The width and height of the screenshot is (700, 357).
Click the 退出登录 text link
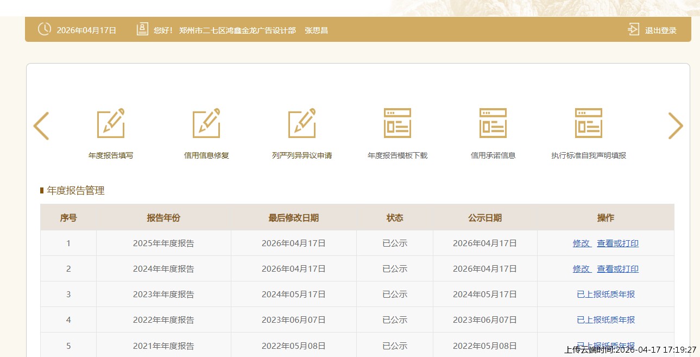tap(660, 30)
